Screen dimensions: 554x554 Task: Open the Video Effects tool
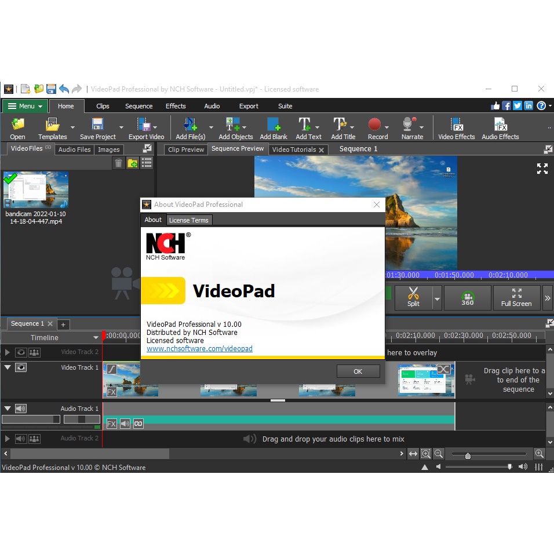456,125
